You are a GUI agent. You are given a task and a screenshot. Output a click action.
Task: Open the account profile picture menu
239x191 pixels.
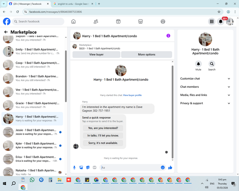click(229, 21)
